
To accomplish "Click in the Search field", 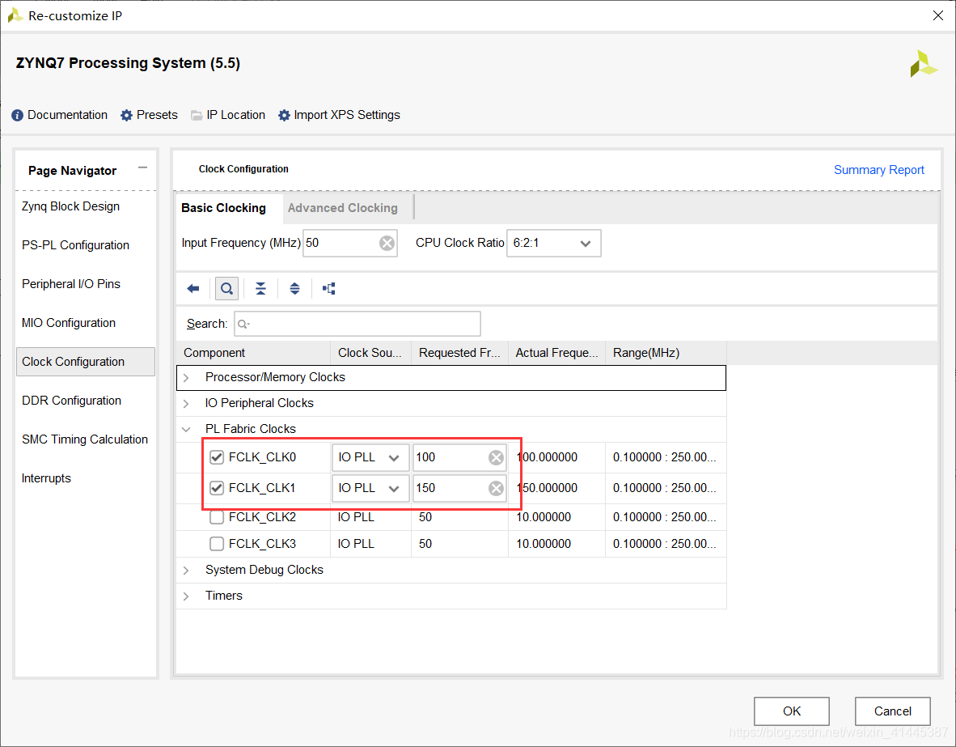I will tap(357, 324).
